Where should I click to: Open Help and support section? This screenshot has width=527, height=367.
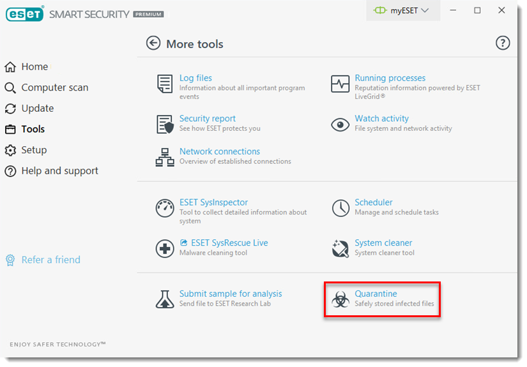pyautogui.click(x=59, y=171)
